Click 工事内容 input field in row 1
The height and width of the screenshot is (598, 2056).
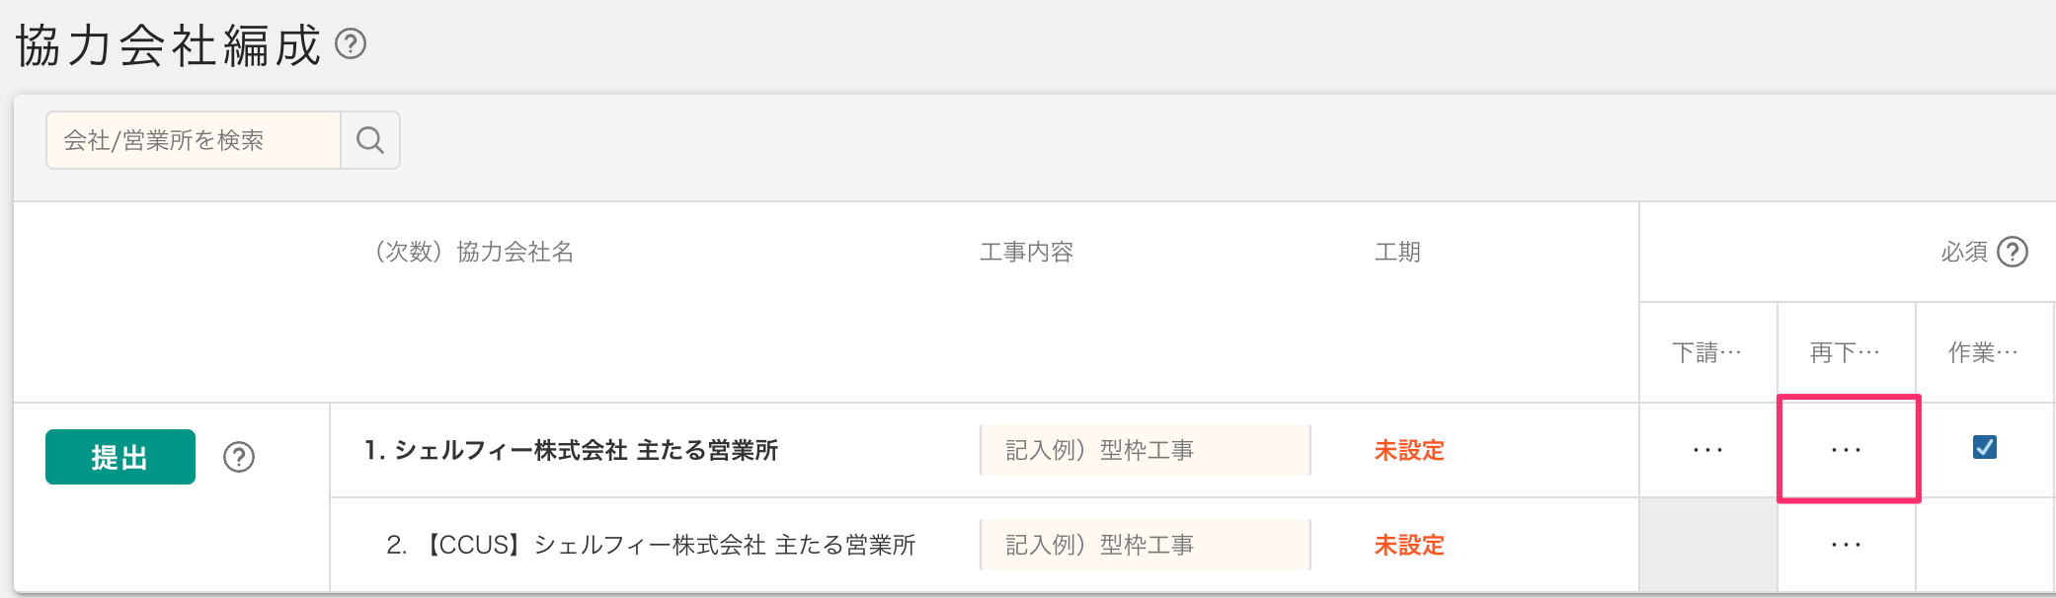(1145, 450)
